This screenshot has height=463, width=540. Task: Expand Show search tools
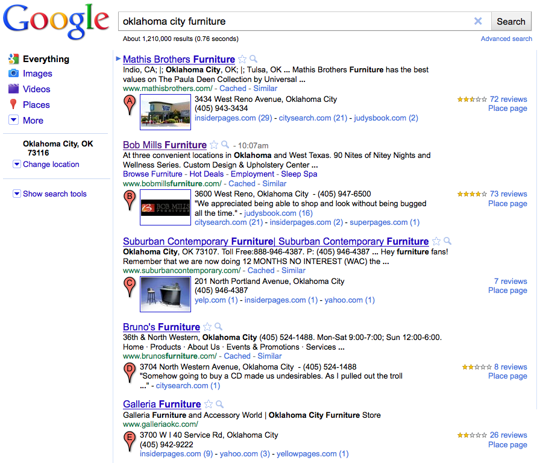(x=17, y=194)
